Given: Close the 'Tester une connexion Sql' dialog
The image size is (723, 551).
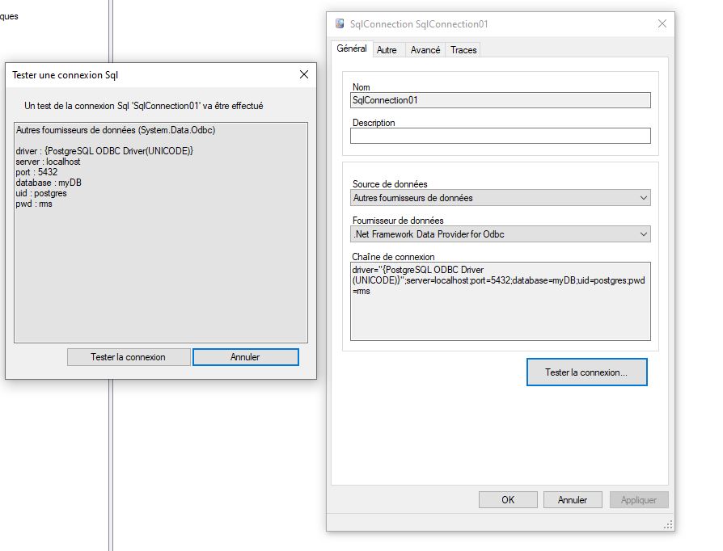Looking at the screenshot, I should tap(304, 74).
